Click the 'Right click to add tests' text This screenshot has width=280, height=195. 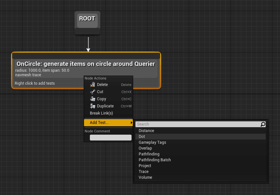(x=35, y=83)
